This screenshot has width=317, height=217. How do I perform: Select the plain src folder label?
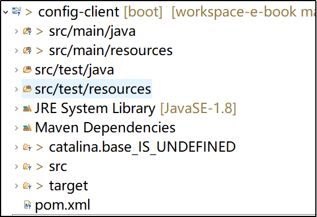coord(58,167)
